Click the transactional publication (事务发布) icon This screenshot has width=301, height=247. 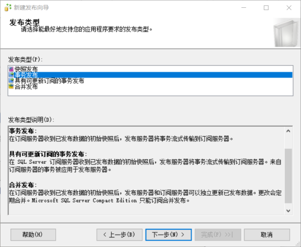(11, 75)
